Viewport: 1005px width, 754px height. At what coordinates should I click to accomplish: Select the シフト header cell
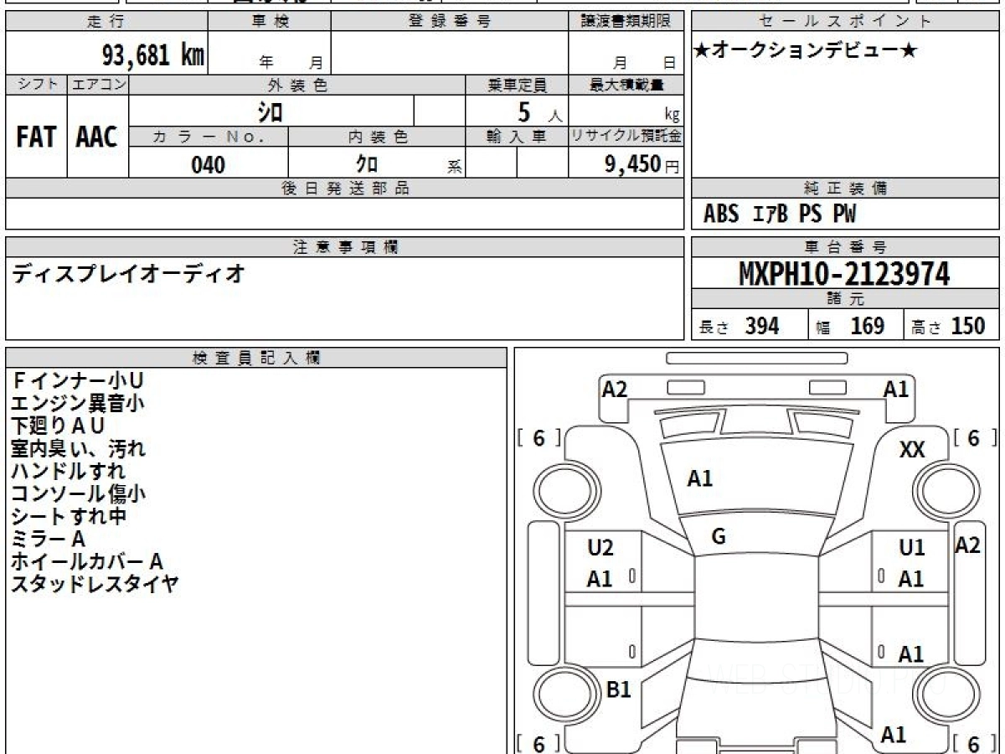point(36,85)
